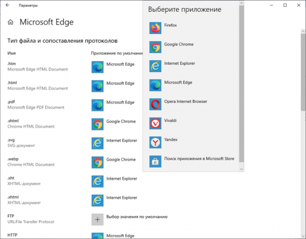Screen dimensions: 306x239
Task: Click the plus icon for FTP protocol
Action: pos(97,220)
